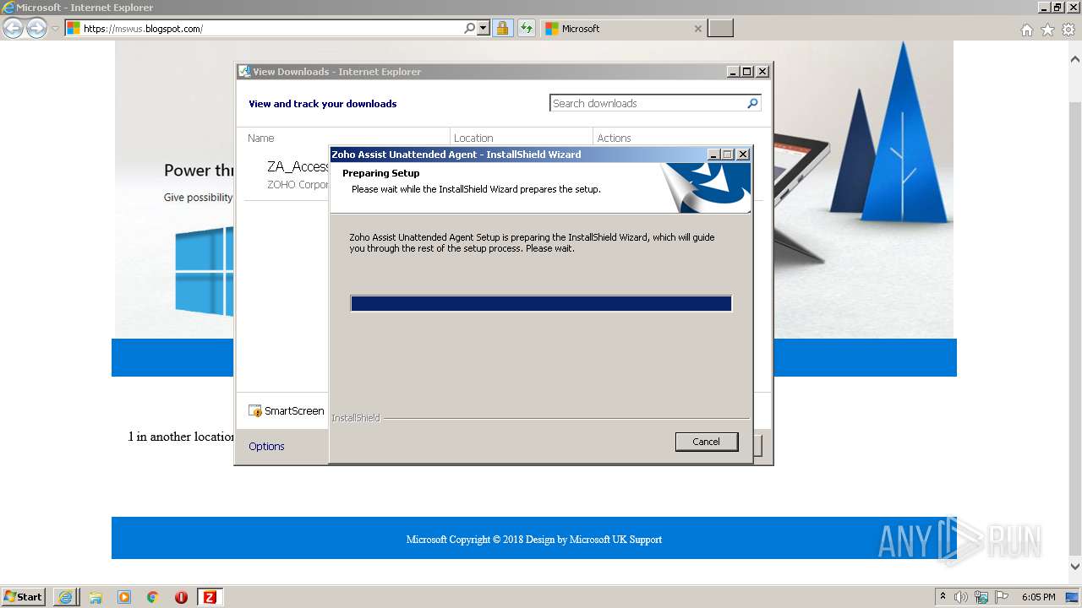Viewport: 1082px width, 608px height.
Task: Click the SmartScreen filter label
Action: click(294, 410)
